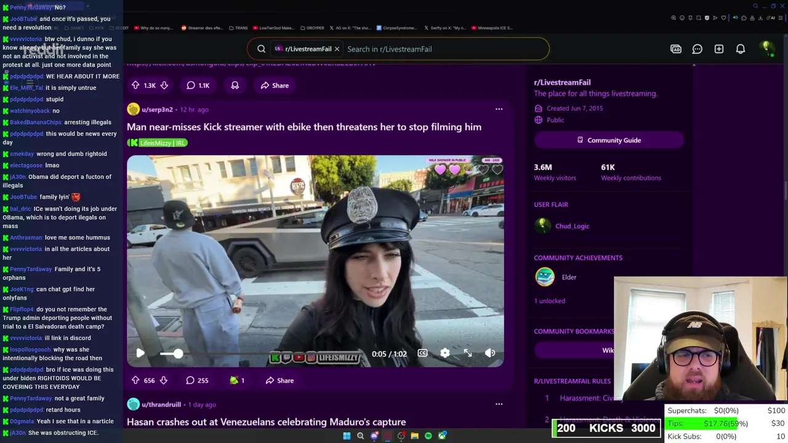Open options menu for the ebike post

click(x=499, y=110)
